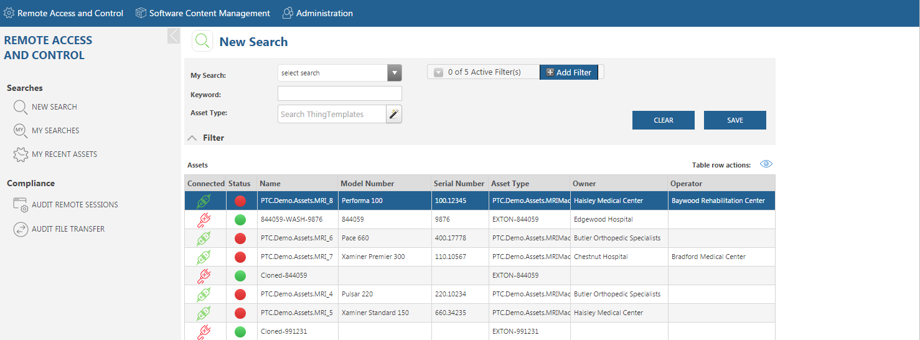This screenshot has height=340, width=920.
Task: Sort by Serial Number column
Action: (460, 184)
